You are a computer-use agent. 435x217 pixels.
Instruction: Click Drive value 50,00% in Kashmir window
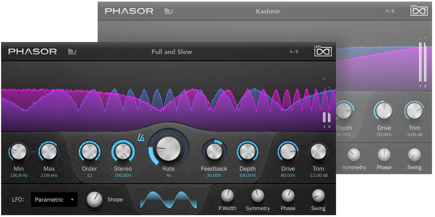coord(384,135)
